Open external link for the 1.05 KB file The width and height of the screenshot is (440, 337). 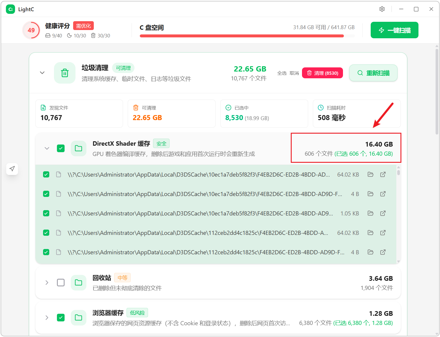[x=383, y=213]
